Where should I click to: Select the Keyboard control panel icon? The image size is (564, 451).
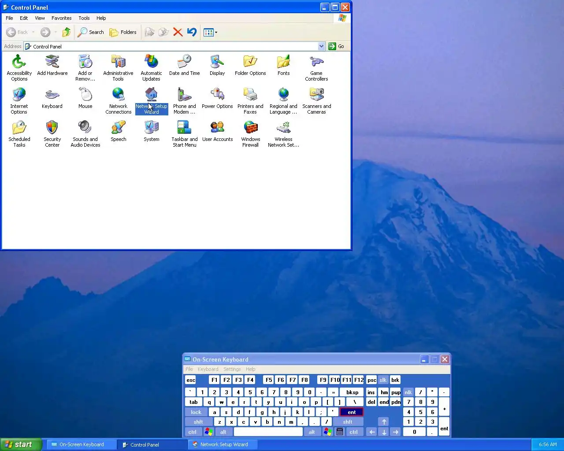pyautogui.click(x=52, y=98)
